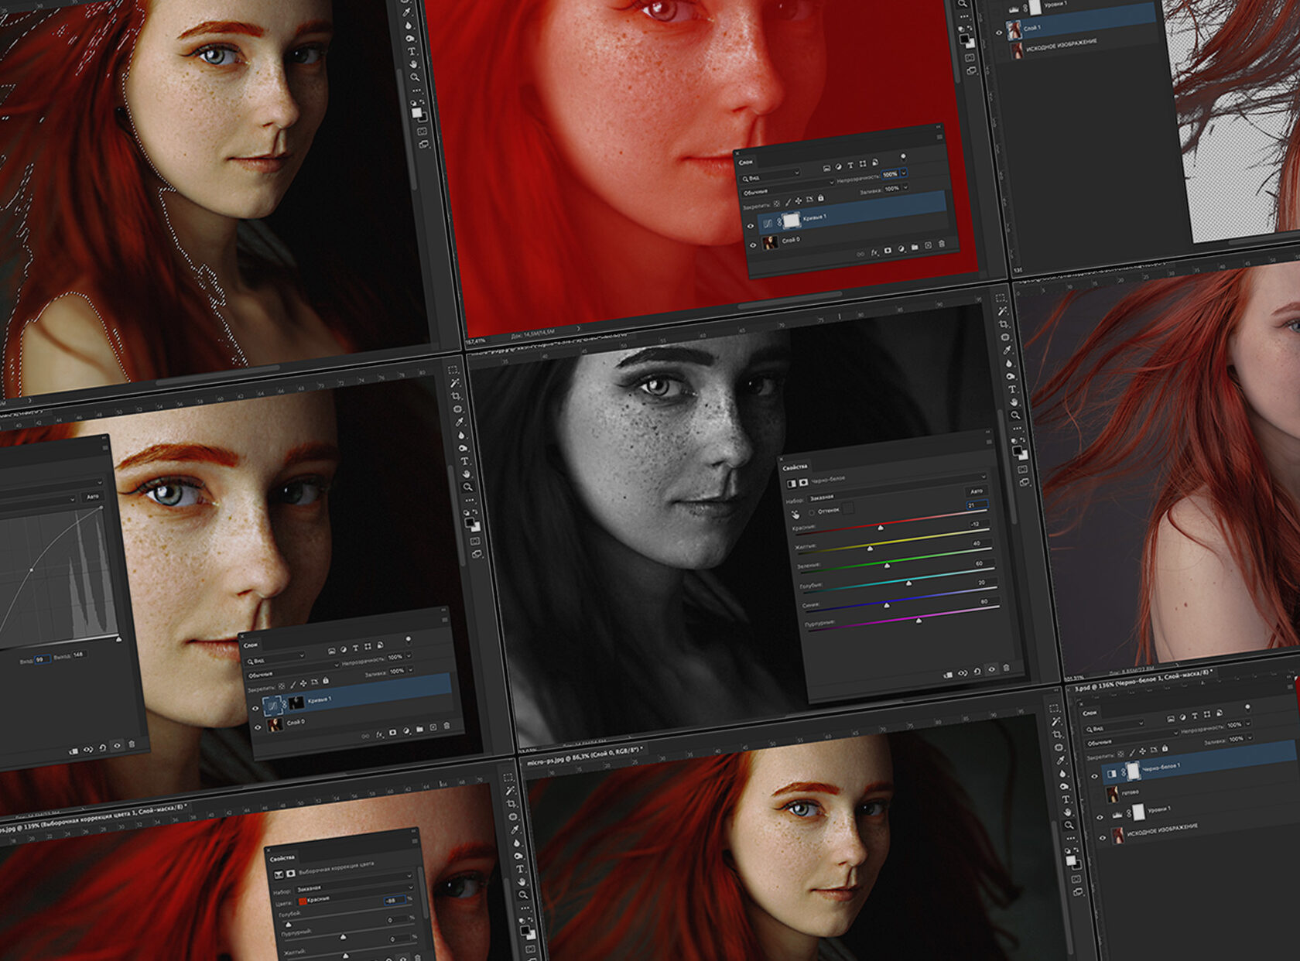Viewport: 1300px width, 961px height.
Task: Create new group folder in curves portrait Layers panel
Action: (419, 729)
